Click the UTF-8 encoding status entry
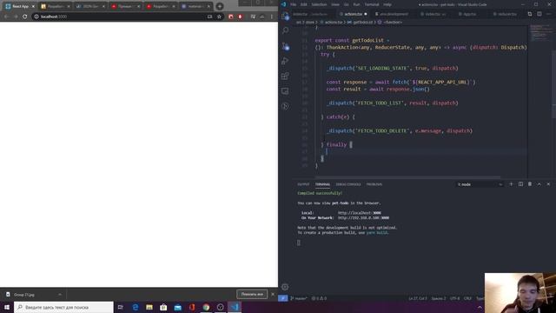The height and width of the screenshot is (313, 556). (x=454, y=298)
